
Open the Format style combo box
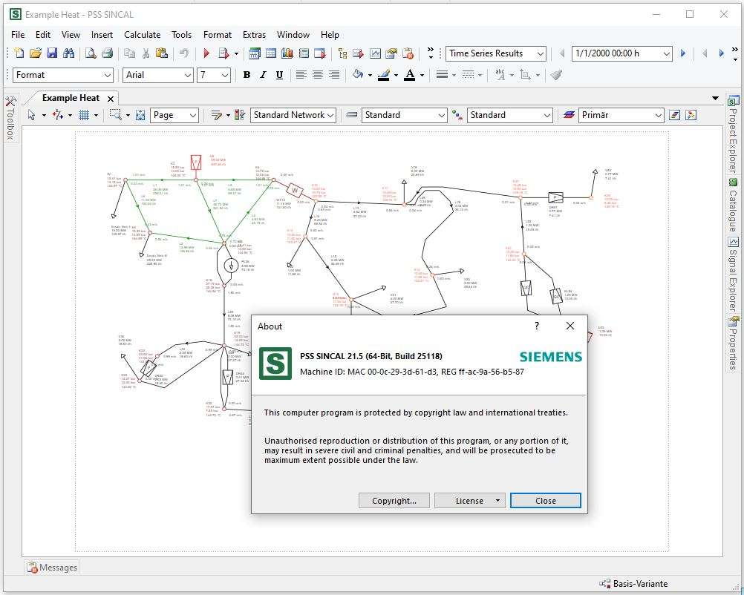[x=62, y=75]
